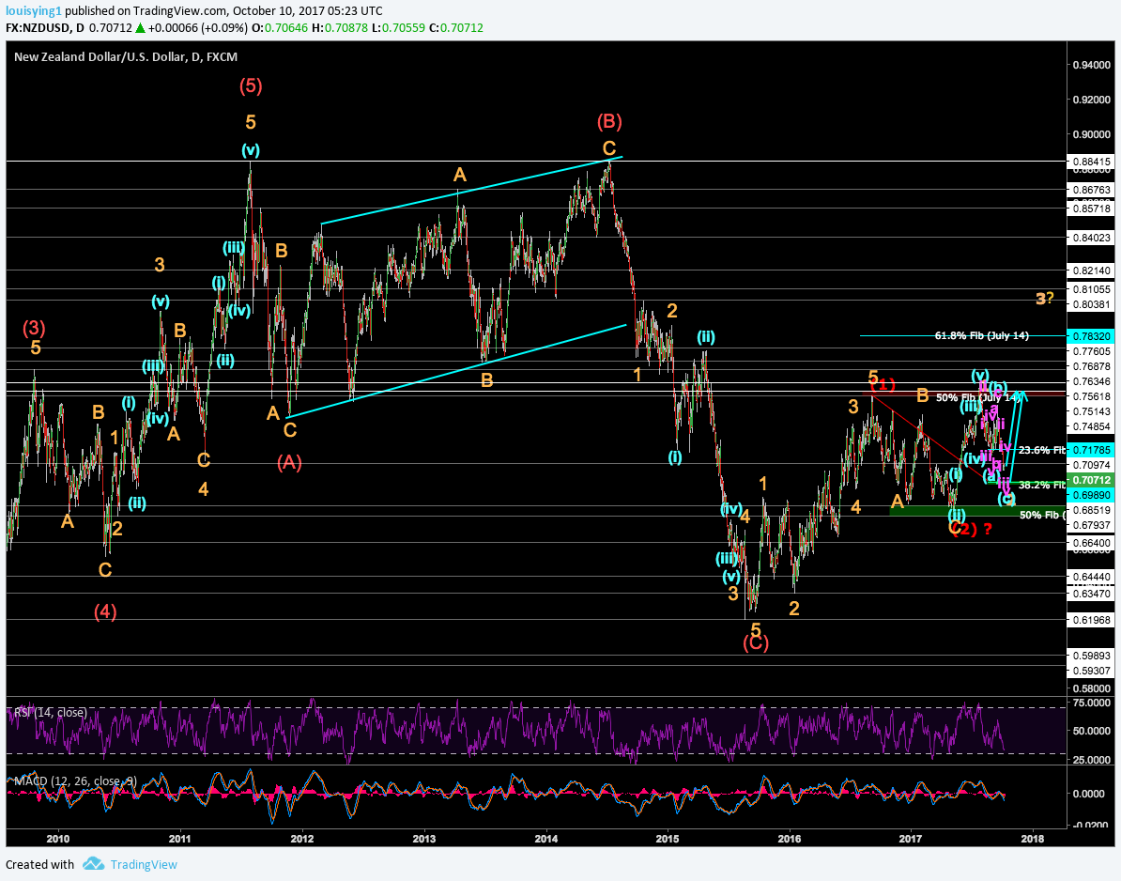This screenshot has height=881, width=1121.
Task: Click the 23.6% Fib label
Action: (x=1041, y=450)
